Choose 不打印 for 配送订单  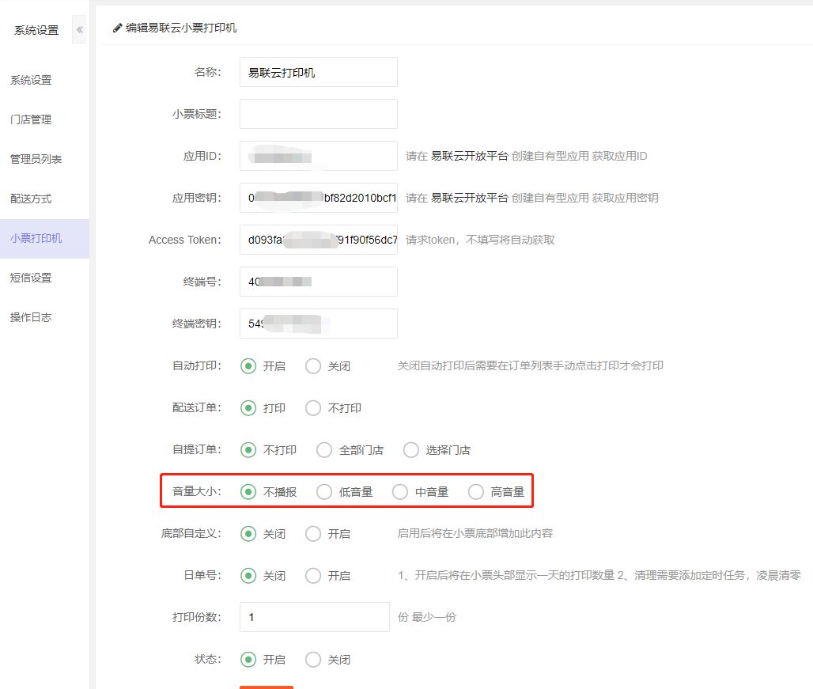(x=314, y=408)
